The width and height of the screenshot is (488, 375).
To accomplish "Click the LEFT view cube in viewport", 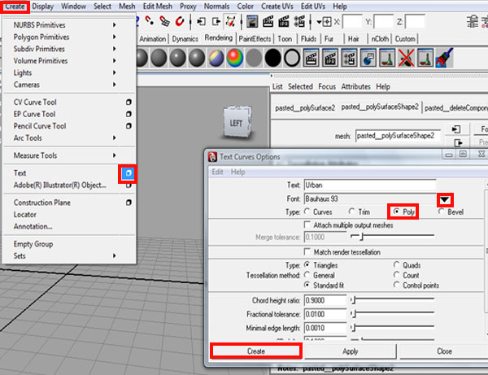I will pyautogui.click(x=237, y=122).
